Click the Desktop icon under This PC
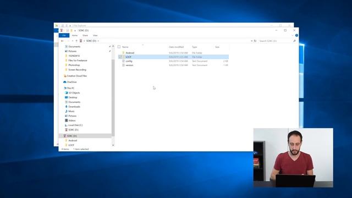This screenshot has width=352, height=198. [x=66, y=97]
